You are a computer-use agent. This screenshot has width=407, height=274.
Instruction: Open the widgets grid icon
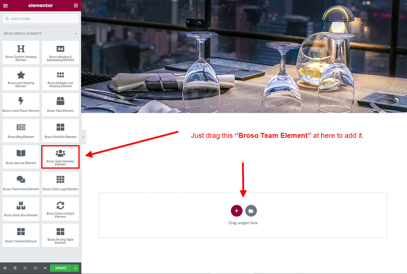tap(76, 6)
